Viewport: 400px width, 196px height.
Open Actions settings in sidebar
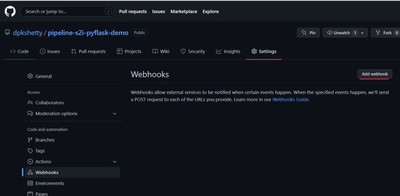pos(72,162)
